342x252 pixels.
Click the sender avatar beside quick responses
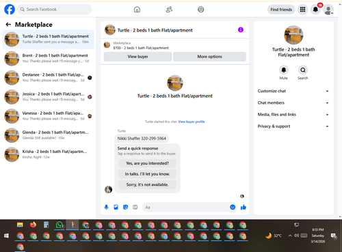[x=108, y=189]
